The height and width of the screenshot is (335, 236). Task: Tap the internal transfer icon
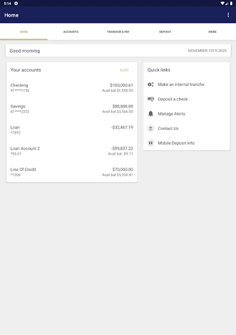151,84
